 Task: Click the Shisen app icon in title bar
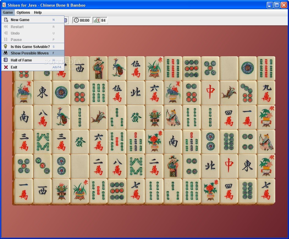tap(4, 5)
